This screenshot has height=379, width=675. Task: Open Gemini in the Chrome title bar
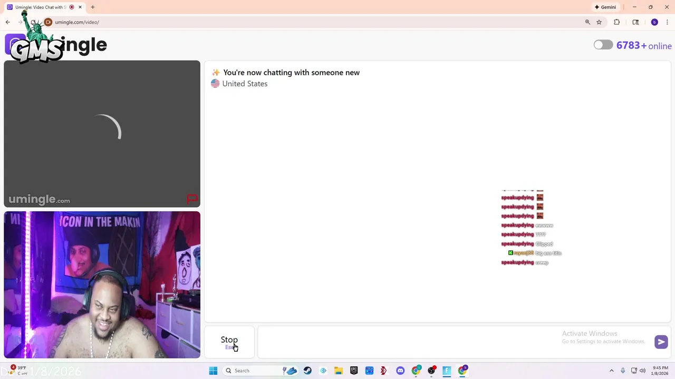[605, 7]
